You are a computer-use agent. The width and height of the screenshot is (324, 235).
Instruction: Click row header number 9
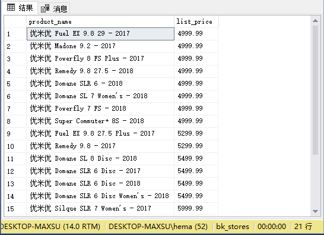15,134
